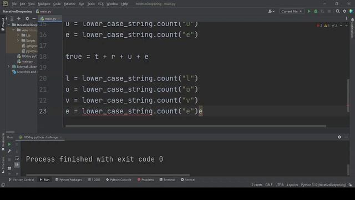Open the VCS menu

tap(101, 4)
